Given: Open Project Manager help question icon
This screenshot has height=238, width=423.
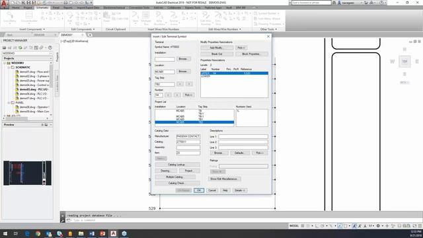Looking at the screenshot, I should tap(50, 48).
